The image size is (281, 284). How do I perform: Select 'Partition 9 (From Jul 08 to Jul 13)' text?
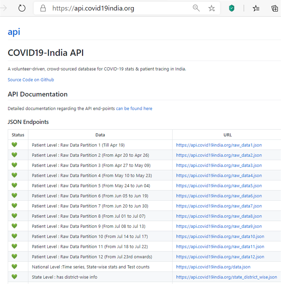113,226
